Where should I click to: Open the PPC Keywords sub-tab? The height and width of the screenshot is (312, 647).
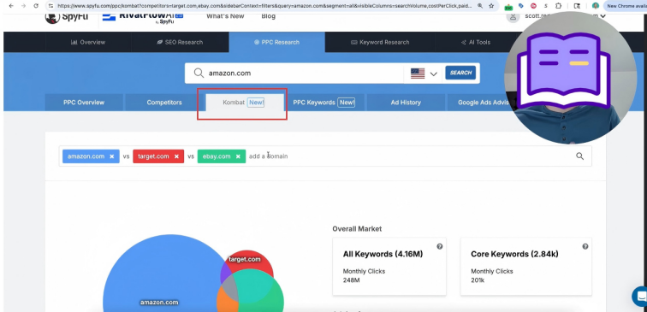tap(323, 103)
